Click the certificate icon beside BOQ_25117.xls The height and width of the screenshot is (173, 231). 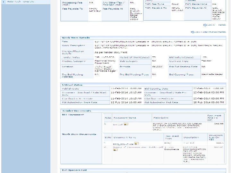(x=136, y=143)
